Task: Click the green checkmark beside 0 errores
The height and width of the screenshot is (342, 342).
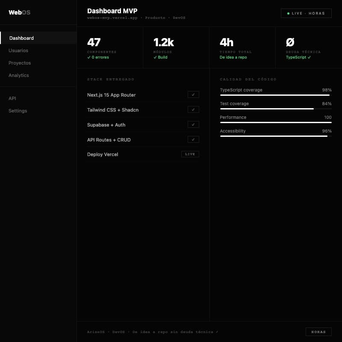Action: click(x=89, y=57)
